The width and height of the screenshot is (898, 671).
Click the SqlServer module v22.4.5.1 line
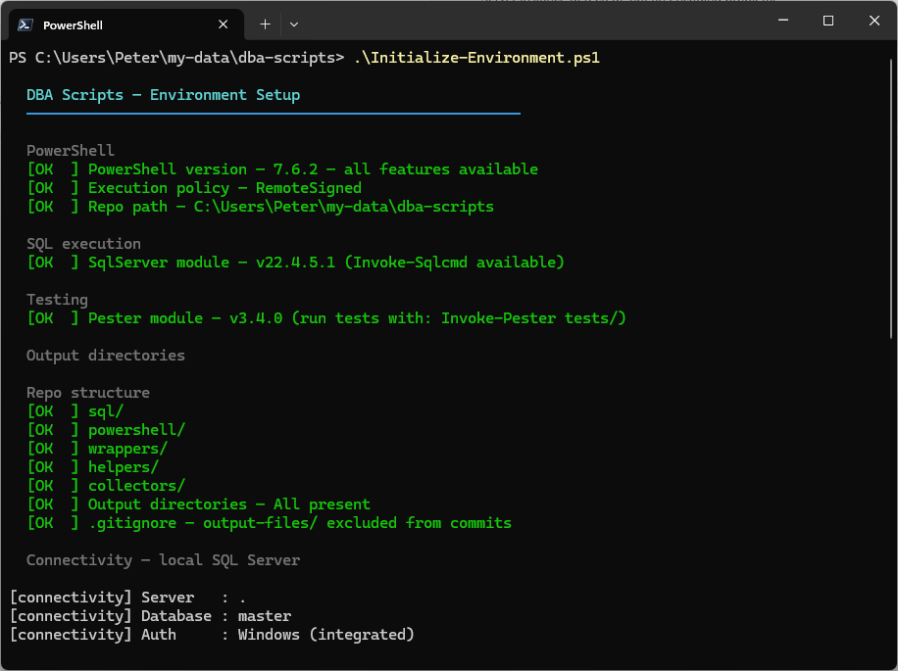pyautogui.click(x=295, y=263)
